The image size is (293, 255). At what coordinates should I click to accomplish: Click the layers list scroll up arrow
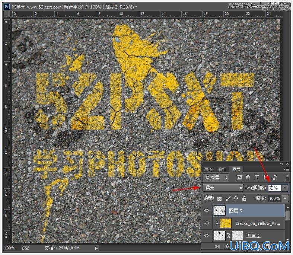[288, 208]
